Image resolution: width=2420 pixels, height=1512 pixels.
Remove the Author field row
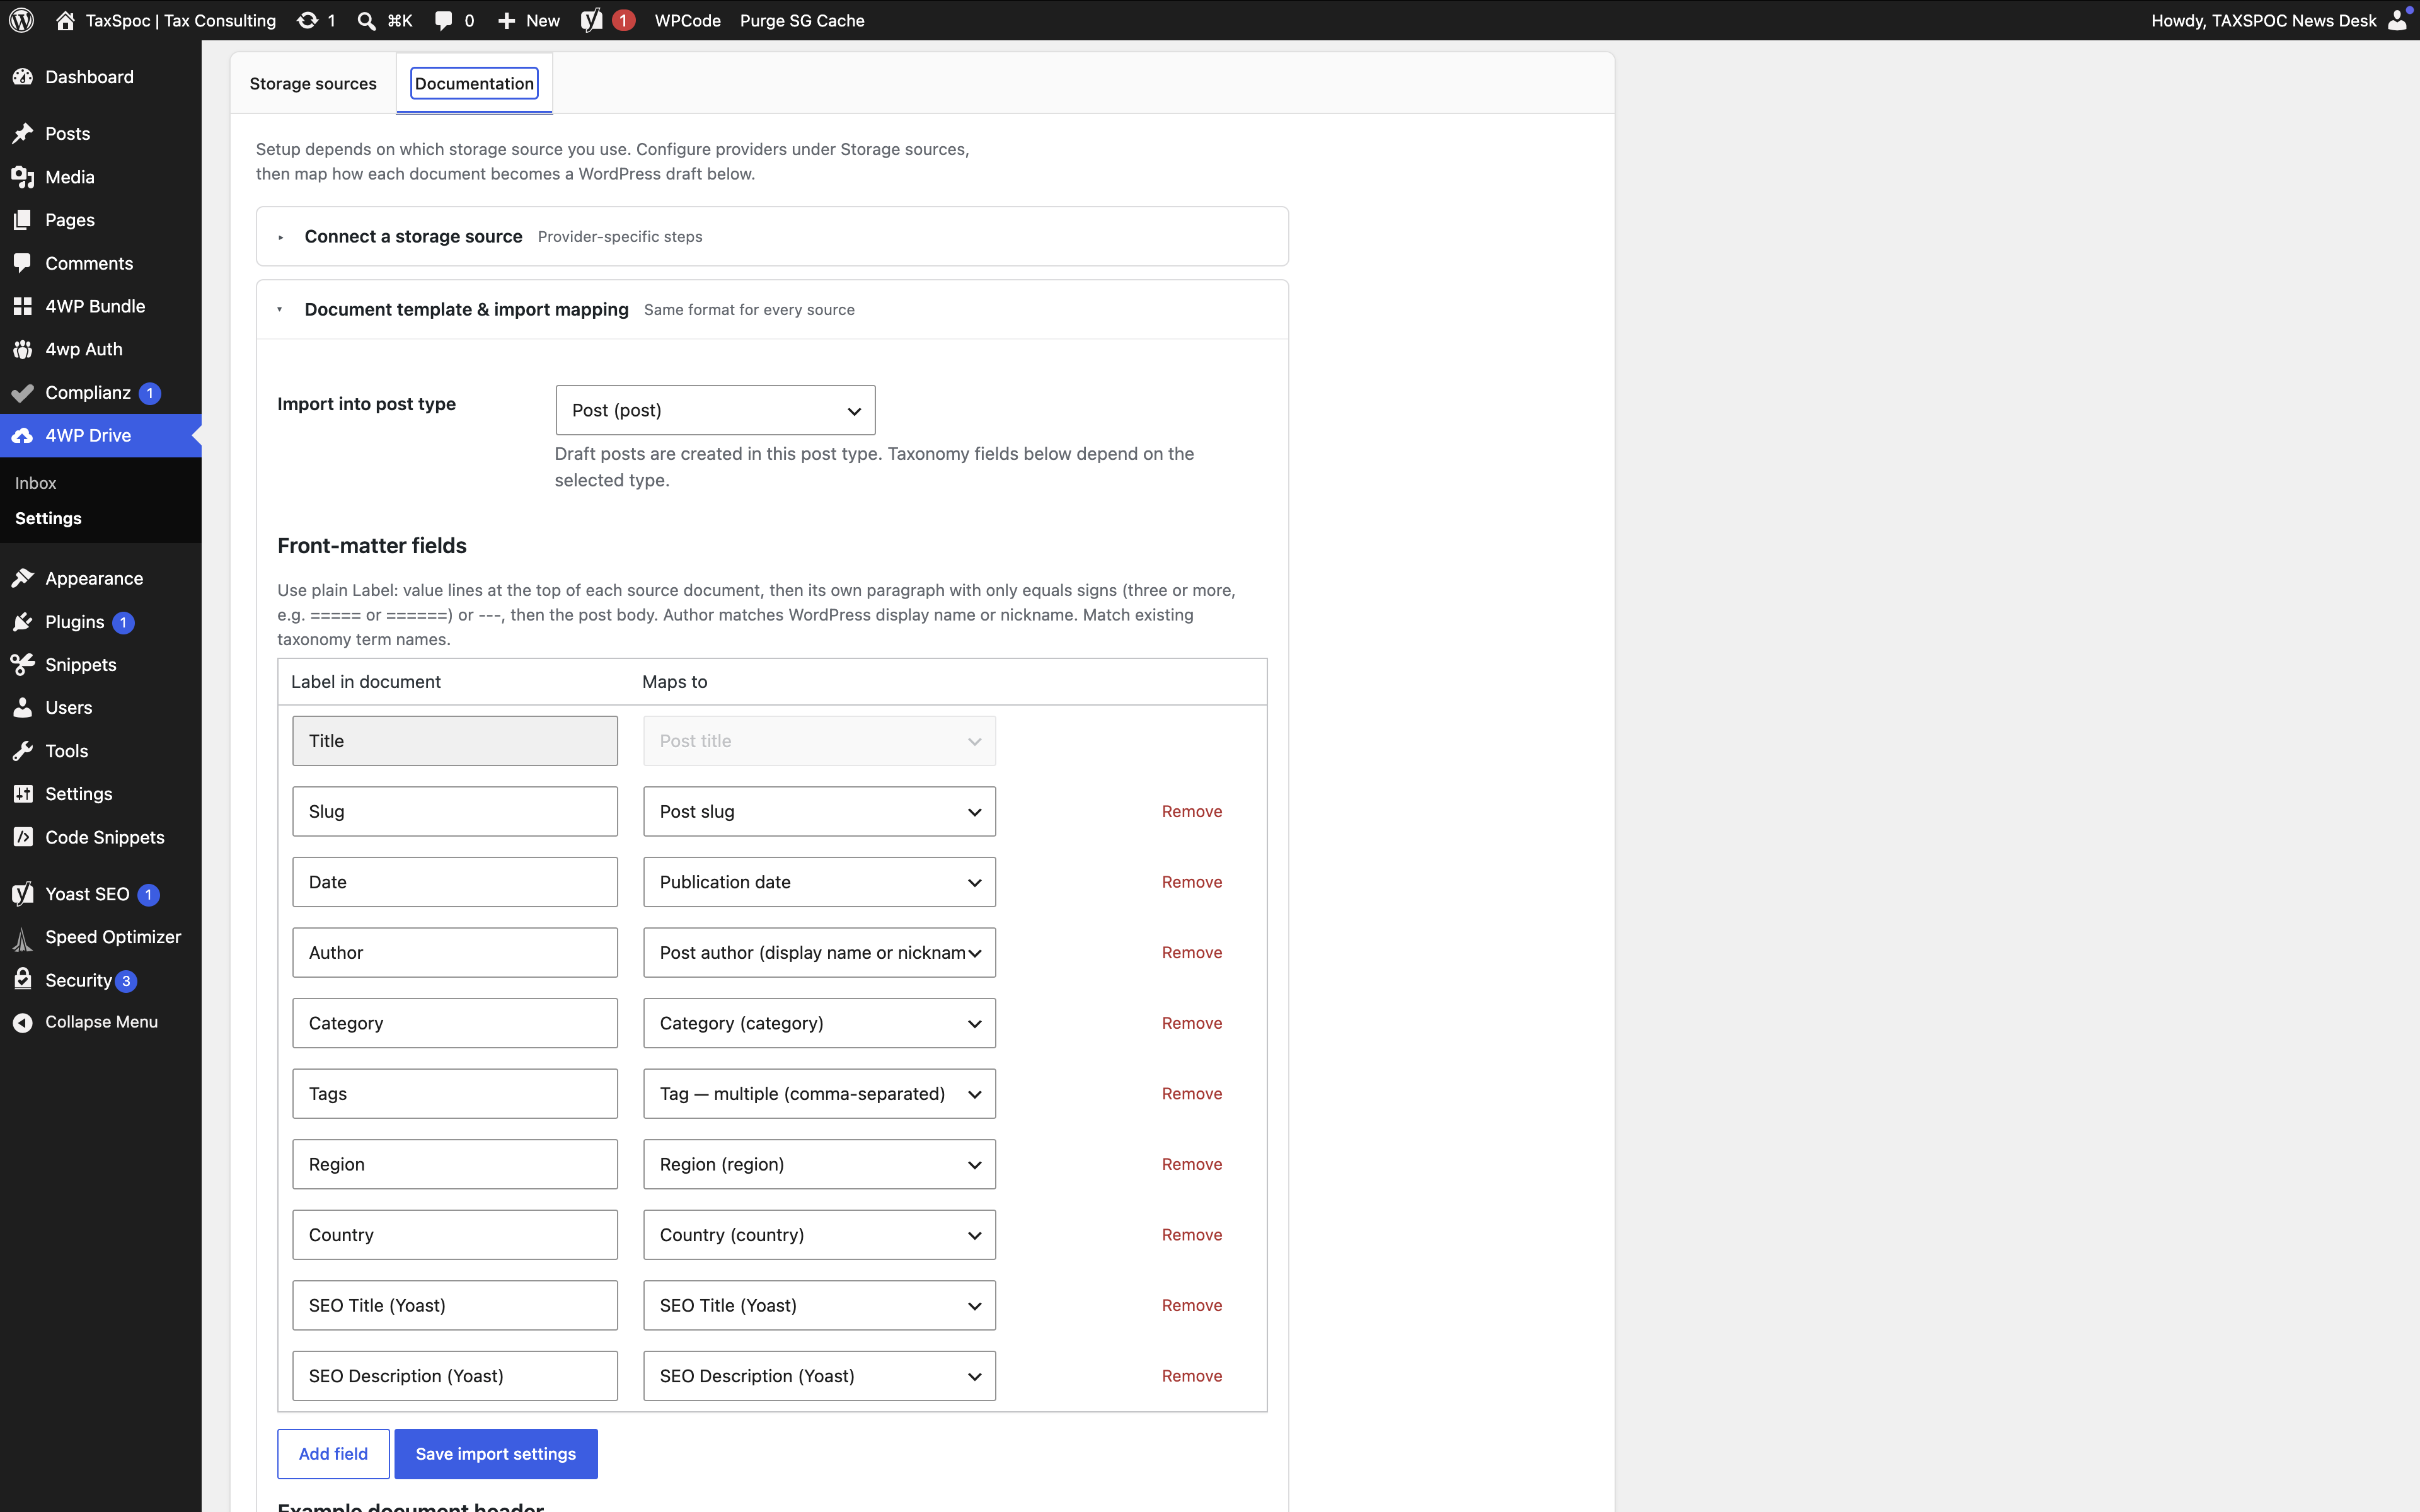pyautogui.click(x=1192, y=952)
